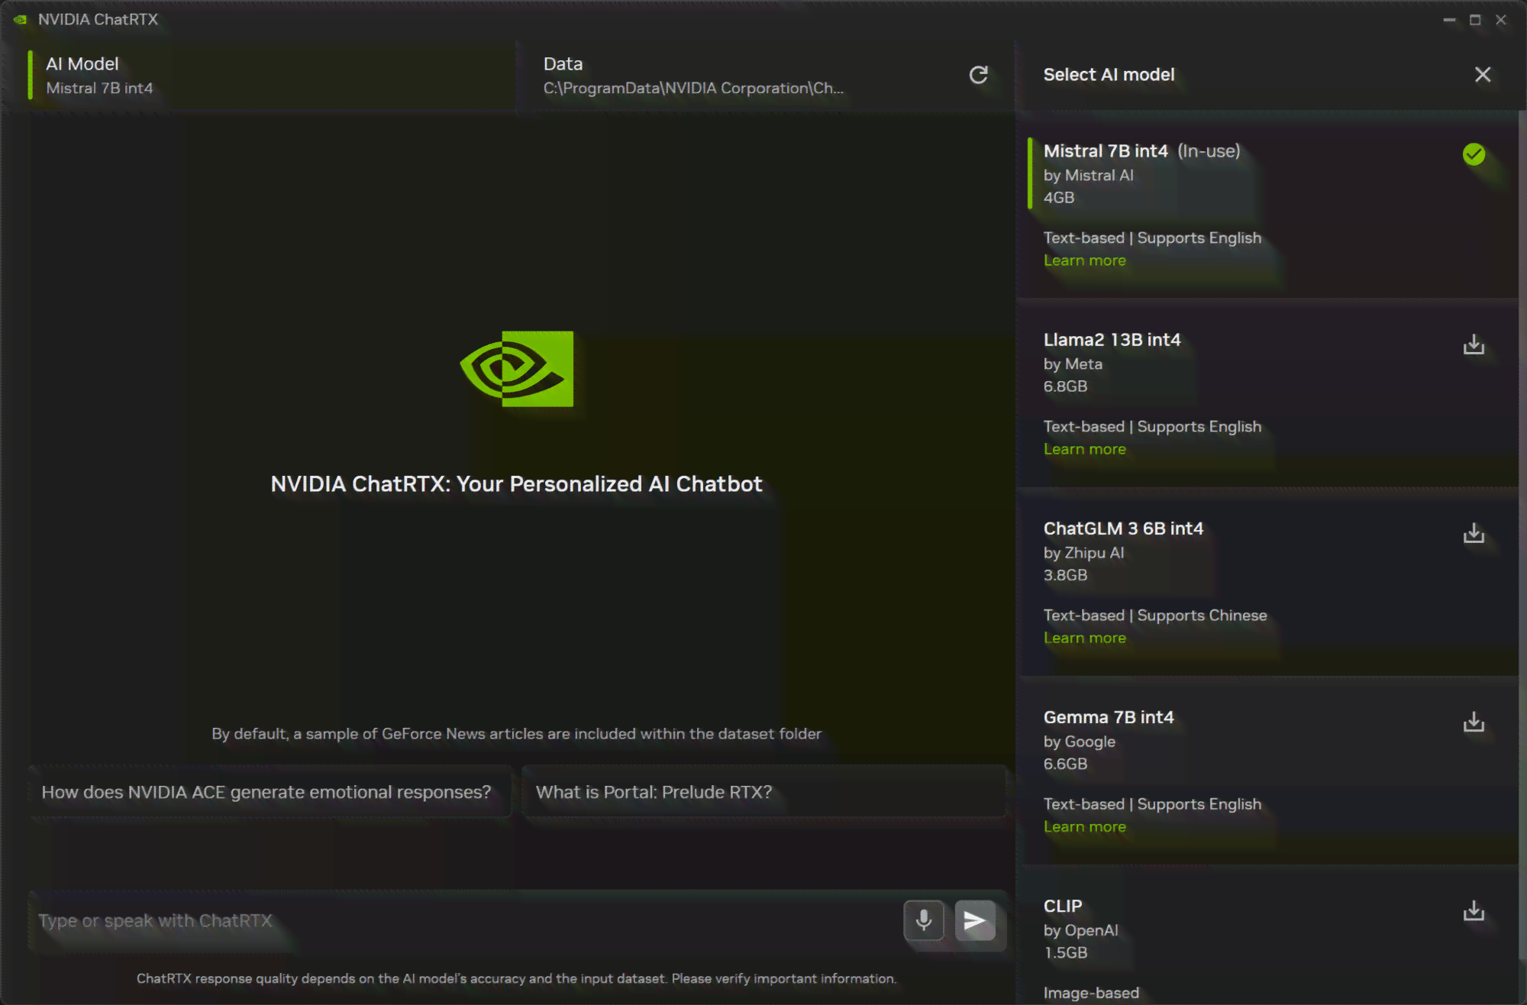
Task: Select the Mistral 7B int4 model card
Action: pyautogui.click(x=1267, y=205)
